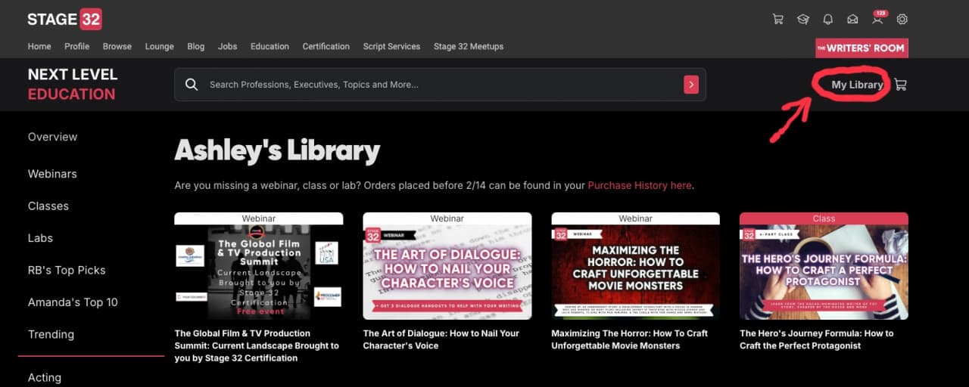This screenshot has height=387, width=969.
Task: Open the Lounge menu item
Action: 159,46
